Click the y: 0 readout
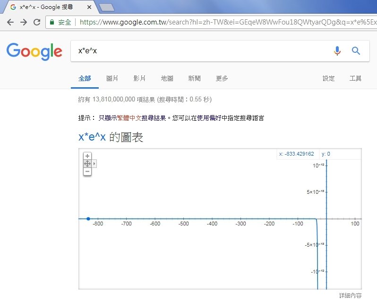Viewport: 377px width, 307px height. 326,154
